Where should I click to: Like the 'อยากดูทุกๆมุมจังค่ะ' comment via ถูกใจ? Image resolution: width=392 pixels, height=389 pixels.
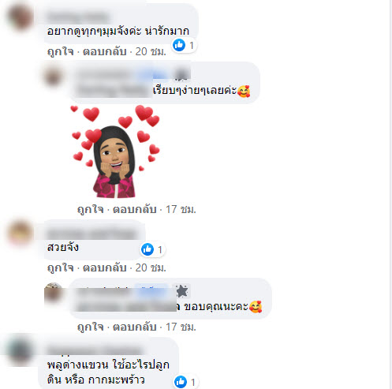[x=61, y=51]
